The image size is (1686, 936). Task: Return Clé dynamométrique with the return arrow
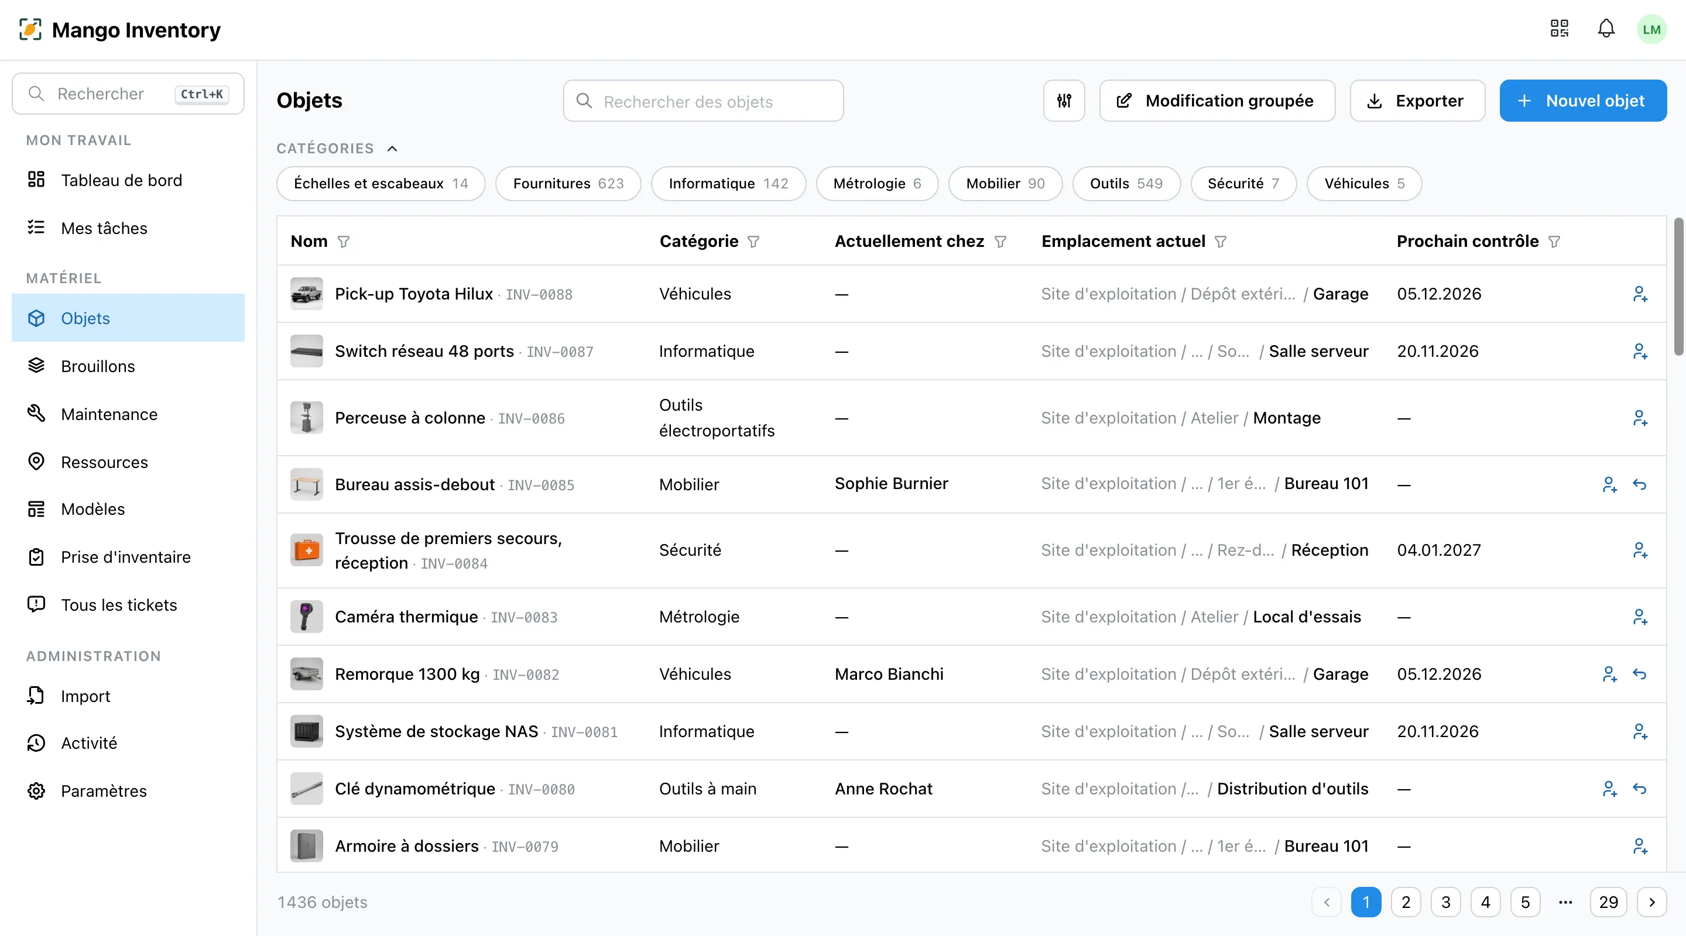[1640, 790]
